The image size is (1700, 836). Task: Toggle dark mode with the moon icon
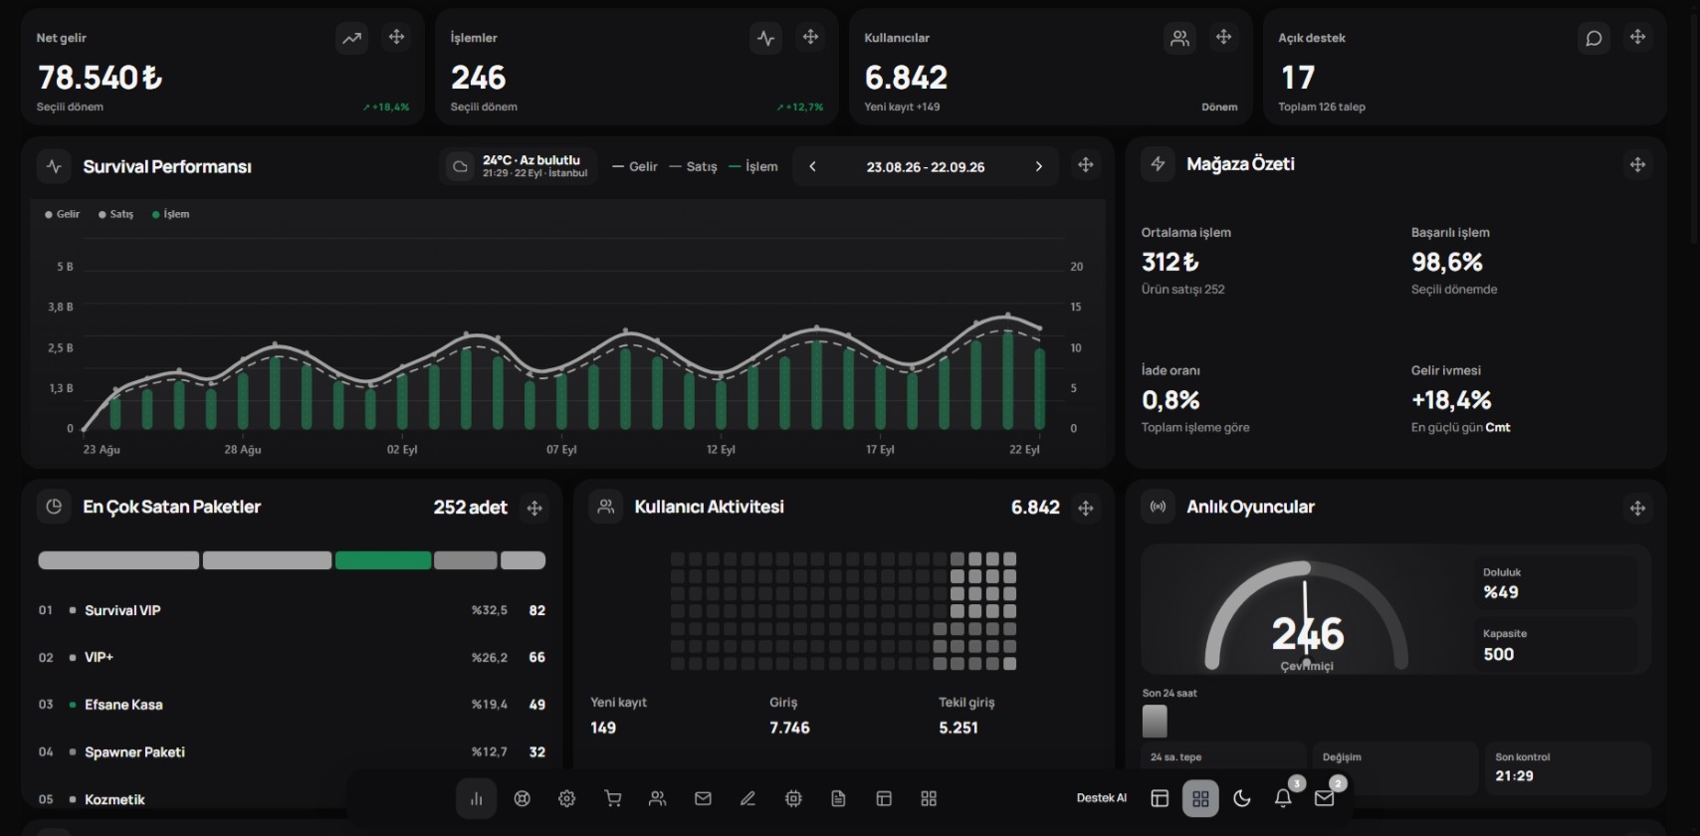[x=1242, y=798]
